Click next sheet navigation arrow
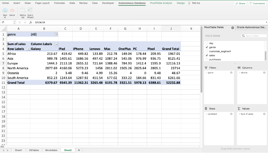Image resolution: width=268 pixels, height=153 pixels. click(8, 150)
